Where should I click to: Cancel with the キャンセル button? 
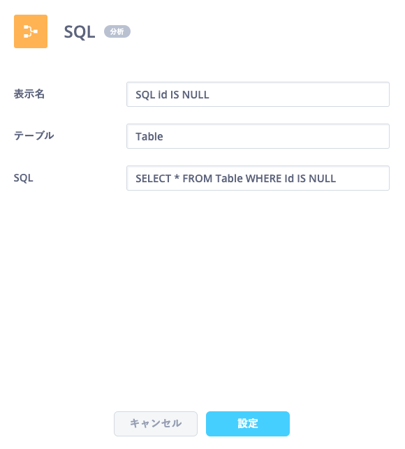(156, 424)
